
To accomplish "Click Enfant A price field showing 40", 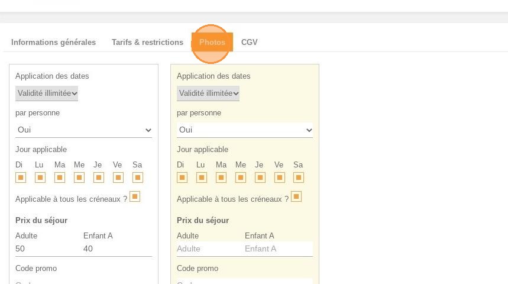I will 117,248.
